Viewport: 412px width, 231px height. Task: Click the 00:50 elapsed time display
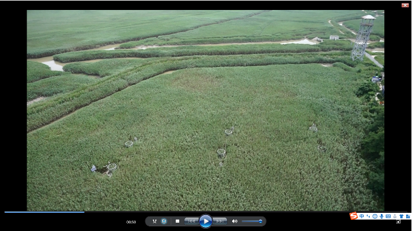131,222
